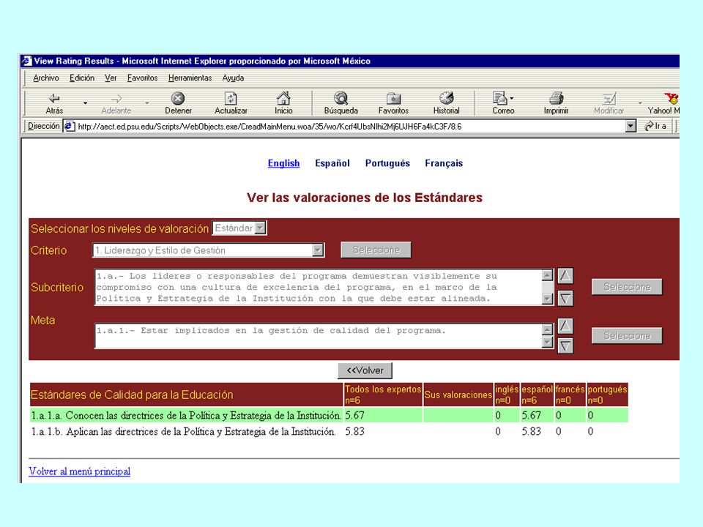The width and height of the screenshot is (703, 527).
Task: Click the 5.67 value under Todos los expertos
Action: click(x=354, y=416)
